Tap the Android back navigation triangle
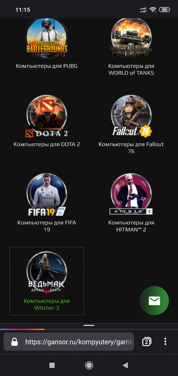178x376 pixels. (125, 365)
